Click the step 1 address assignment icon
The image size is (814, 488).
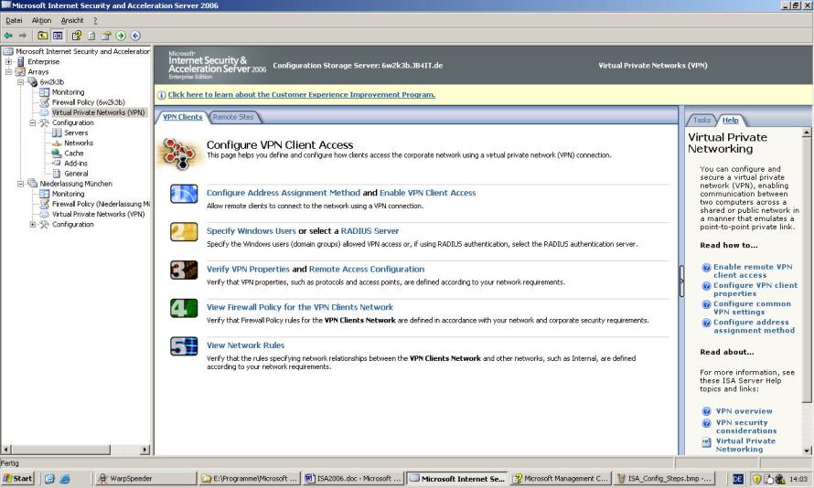184,194
